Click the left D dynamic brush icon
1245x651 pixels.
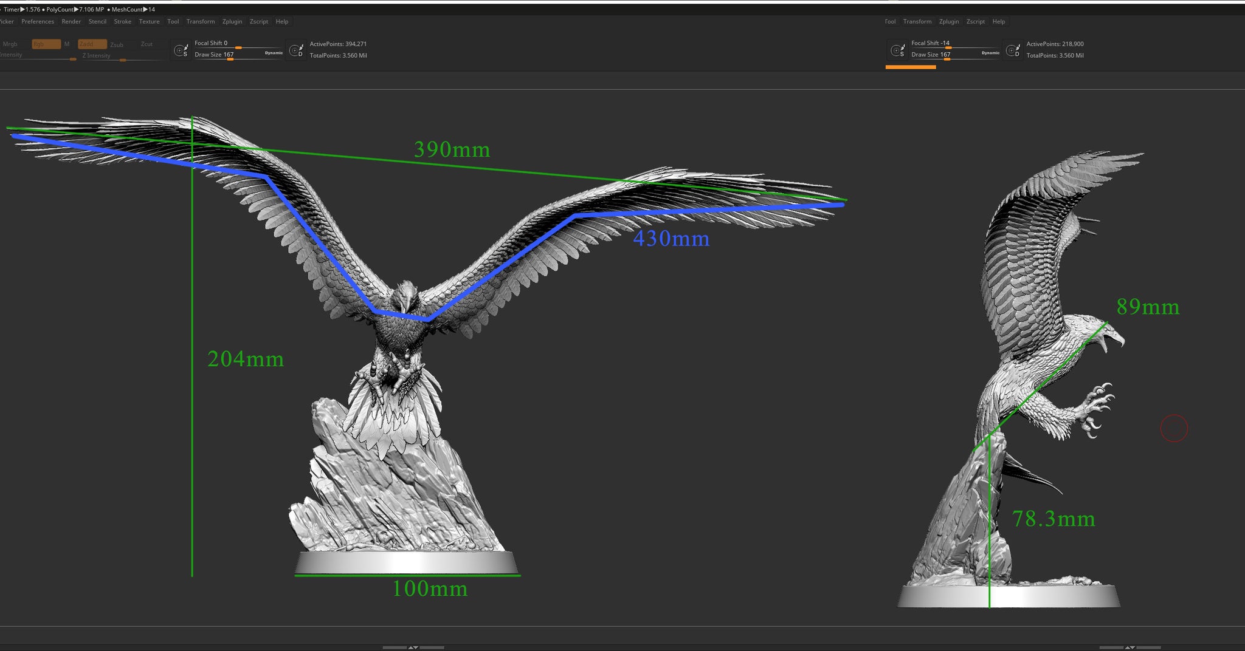click(296, 51)
